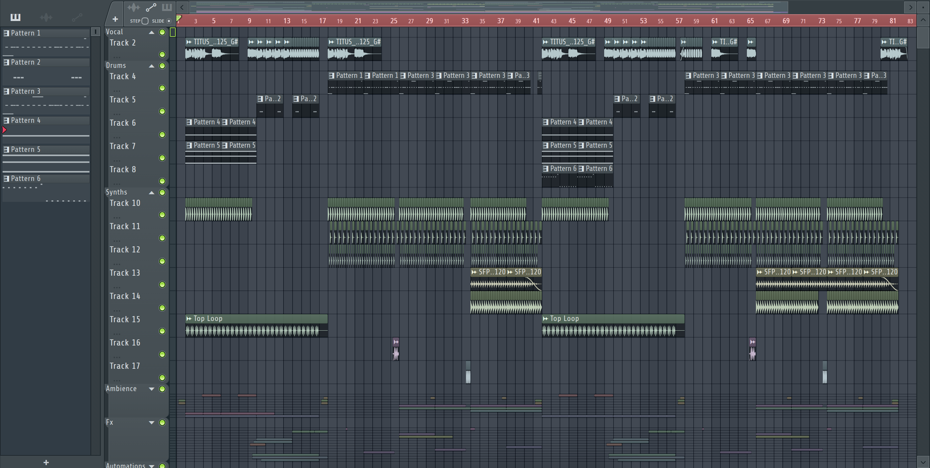Expand the Automations group
The height and width of the screenshot is (468, 930).
(152, 466)
